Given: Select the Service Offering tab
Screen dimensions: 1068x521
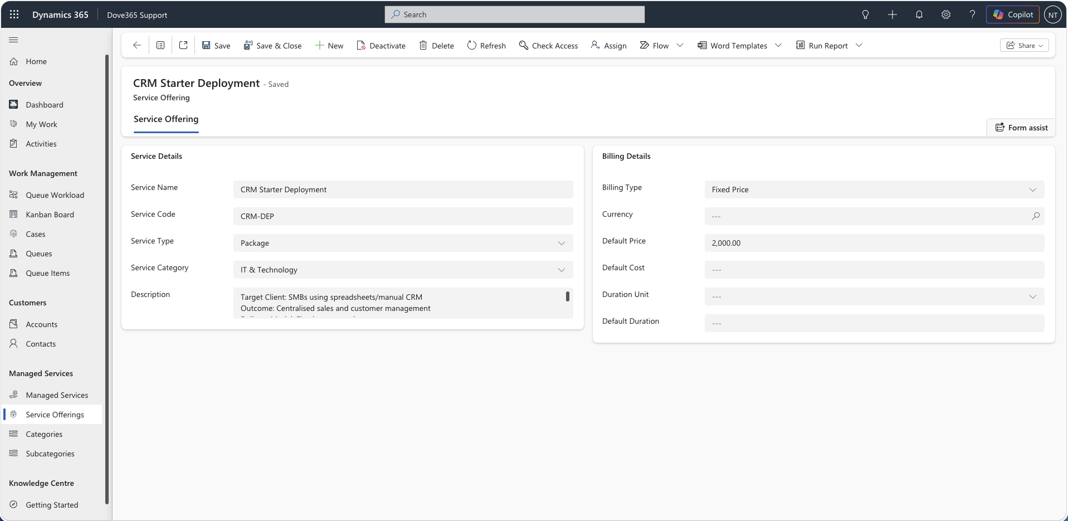Looking at the screenshot, I should pyautogui.click(x=166, y=119).
